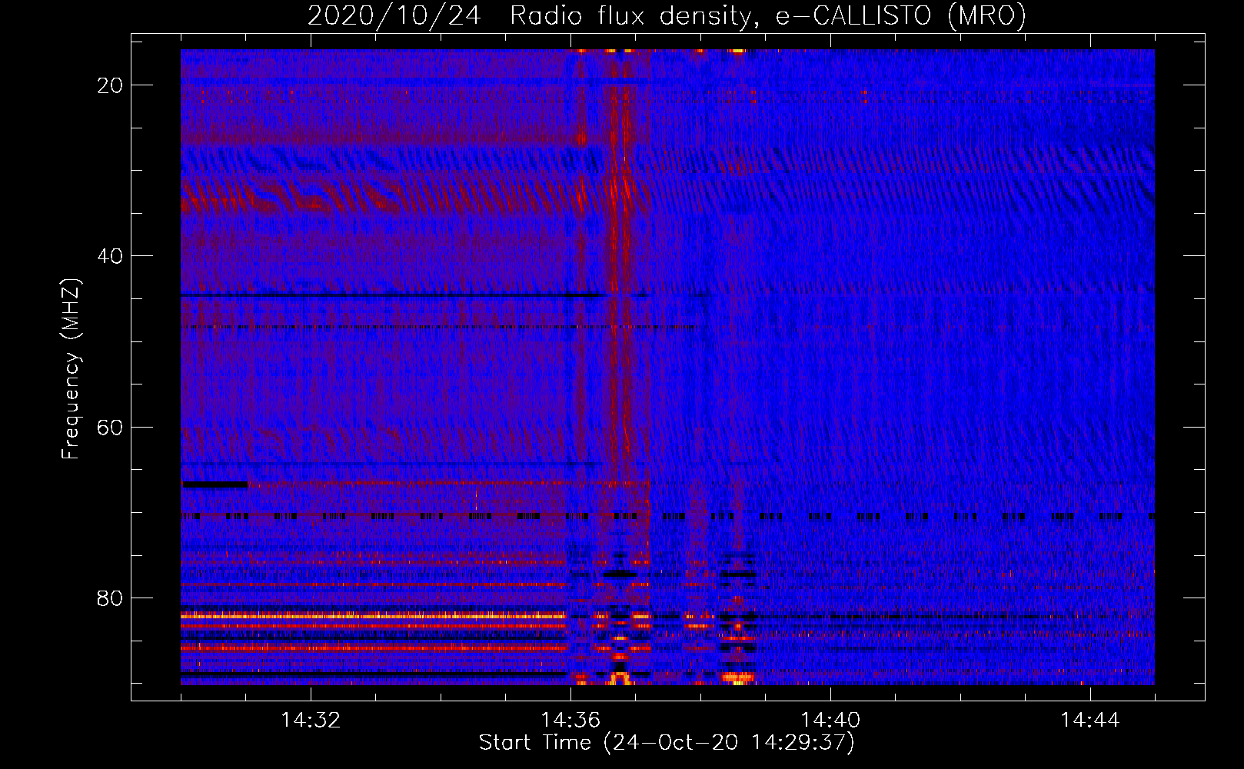Click the Frequency (MHZ) axis label
1244x769 pixels.
tap(71, 369)
